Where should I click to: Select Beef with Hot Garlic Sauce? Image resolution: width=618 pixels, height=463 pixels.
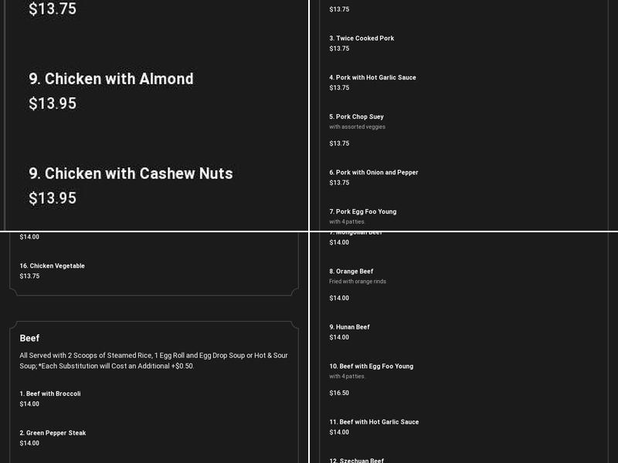[x=374, y=421]
